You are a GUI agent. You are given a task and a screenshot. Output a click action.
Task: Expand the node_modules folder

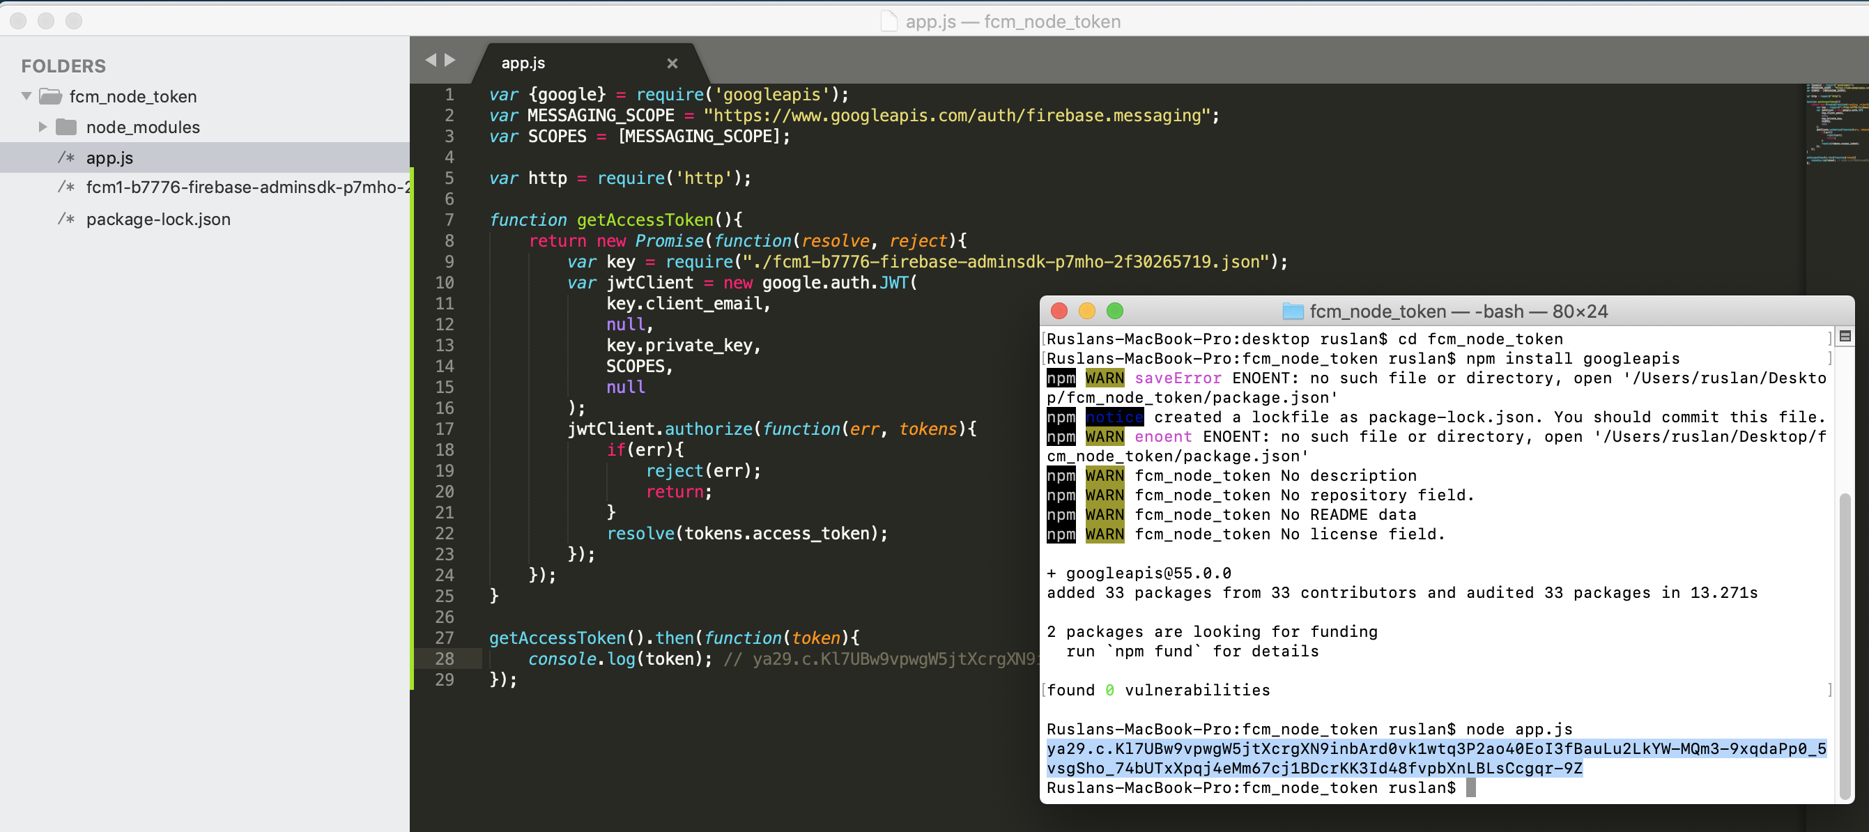pos(42,127)
